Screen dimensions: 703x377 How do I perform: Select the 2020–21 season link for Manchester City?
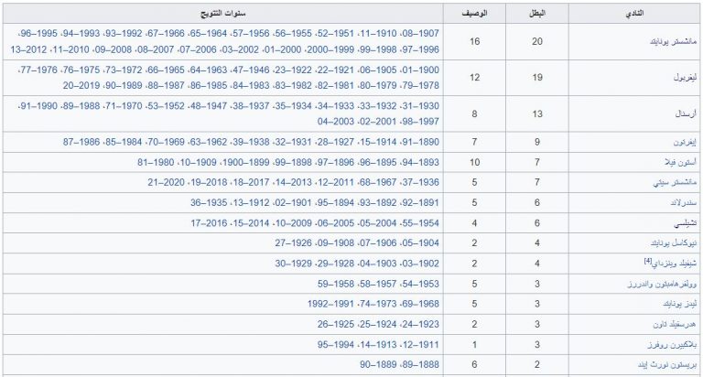(167, 182)
